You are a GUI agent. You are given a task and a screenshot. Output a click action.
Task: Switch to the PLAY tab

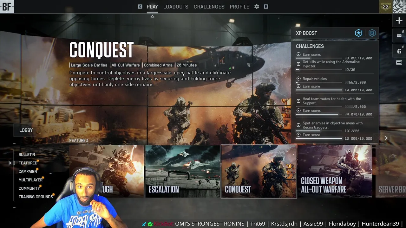click(x=152, y=7)
